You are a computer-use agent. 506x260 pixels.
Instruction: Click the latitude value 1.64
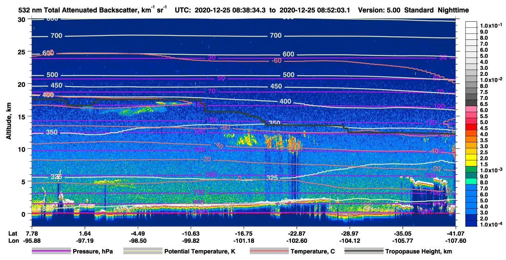click(85, 233)
